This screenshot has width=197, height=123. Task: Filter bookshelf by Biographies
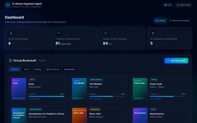[x=70, y=69]
